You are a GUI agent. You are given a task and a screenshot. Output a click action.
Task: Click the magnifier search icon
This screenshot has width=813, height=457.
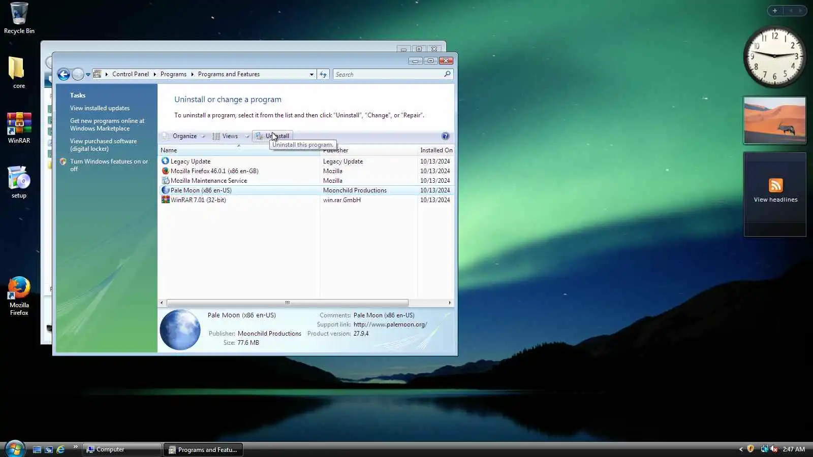(x=447, y=74)
